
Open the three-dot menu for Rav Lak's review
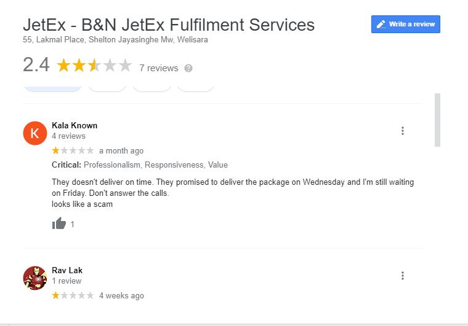coord(403,276)
